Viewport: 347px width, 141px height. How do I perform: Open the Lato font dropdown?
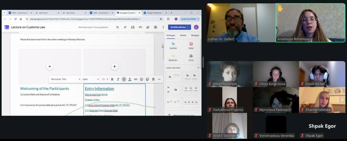click(91, 79)
